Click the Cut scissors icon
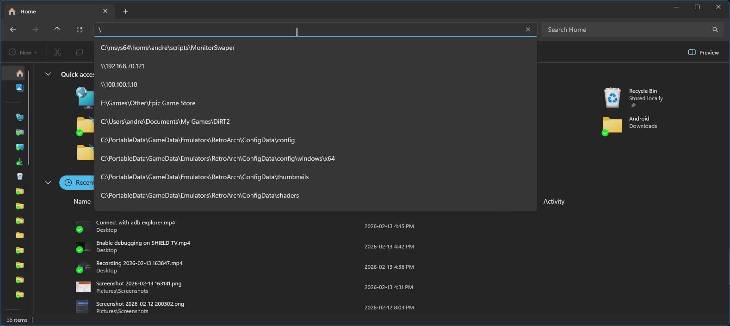The height and width of the screenshot is (326, 730). (x=57, y=52)
